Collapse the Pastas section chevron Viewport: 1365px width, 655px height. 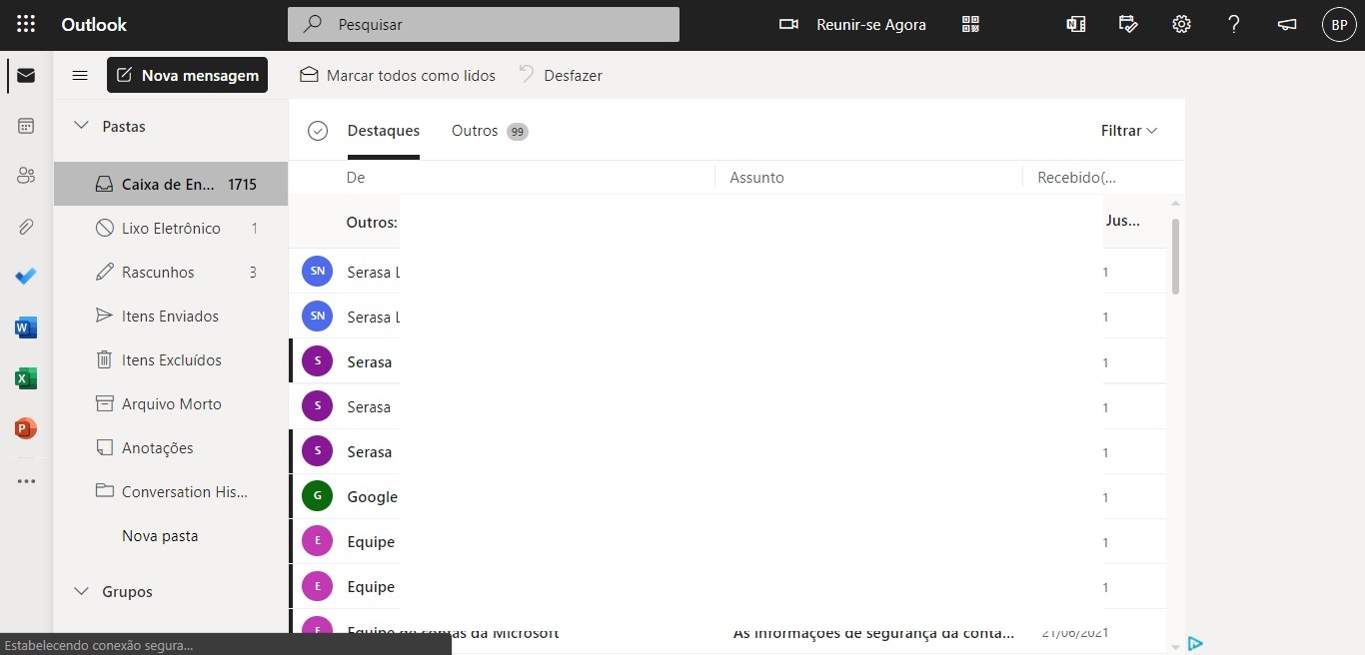(x=82, y=126)
